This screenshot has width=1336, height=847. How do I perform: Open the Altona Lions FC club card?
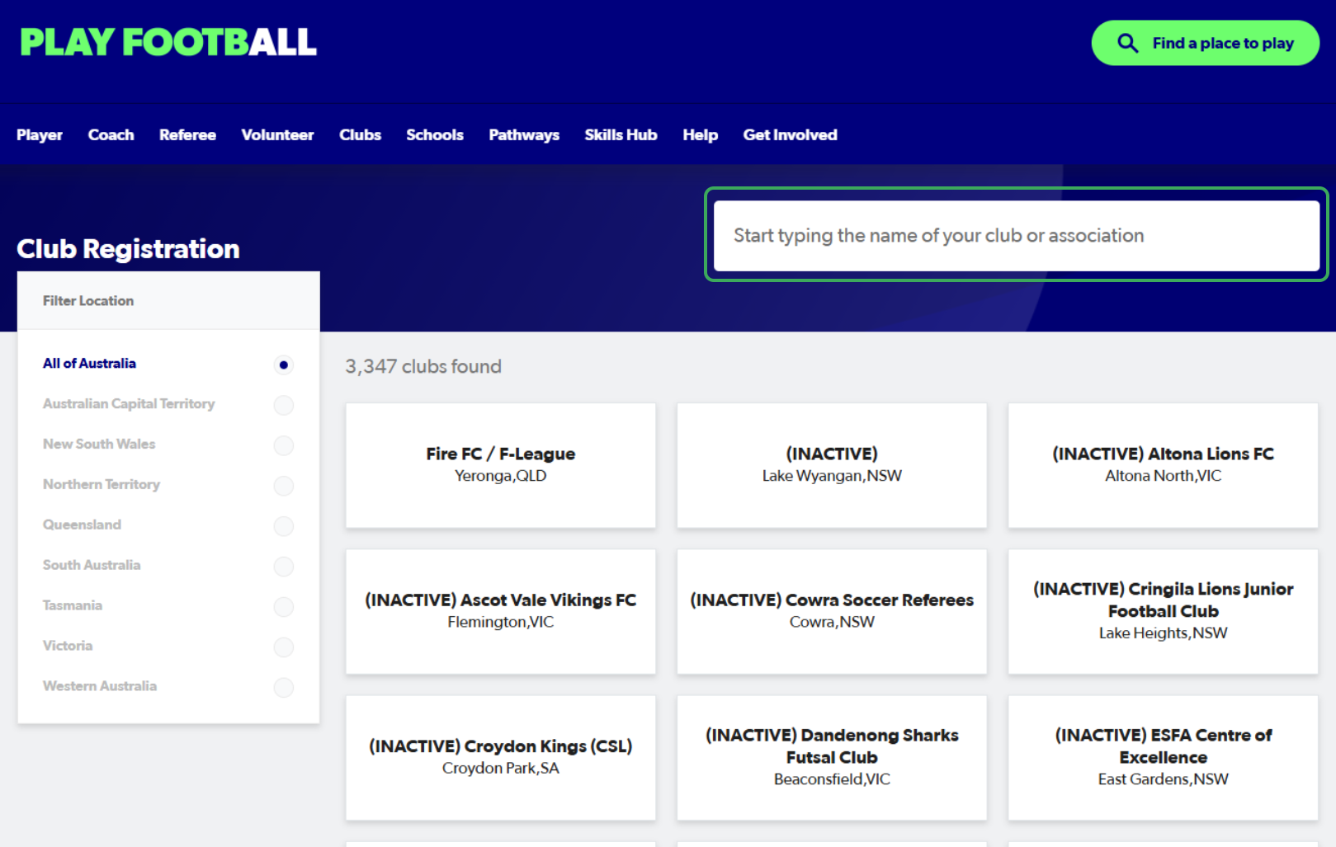(1163, 465)
